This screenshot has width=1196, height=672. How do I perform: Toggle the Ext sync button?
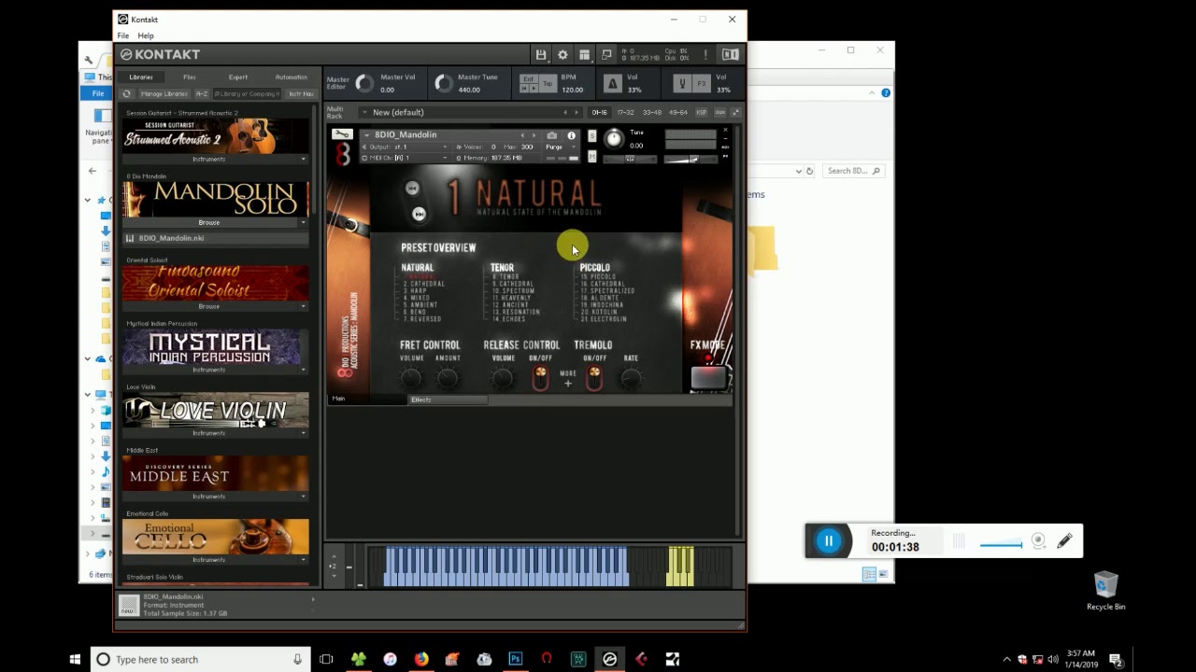(x=529, y=79)
